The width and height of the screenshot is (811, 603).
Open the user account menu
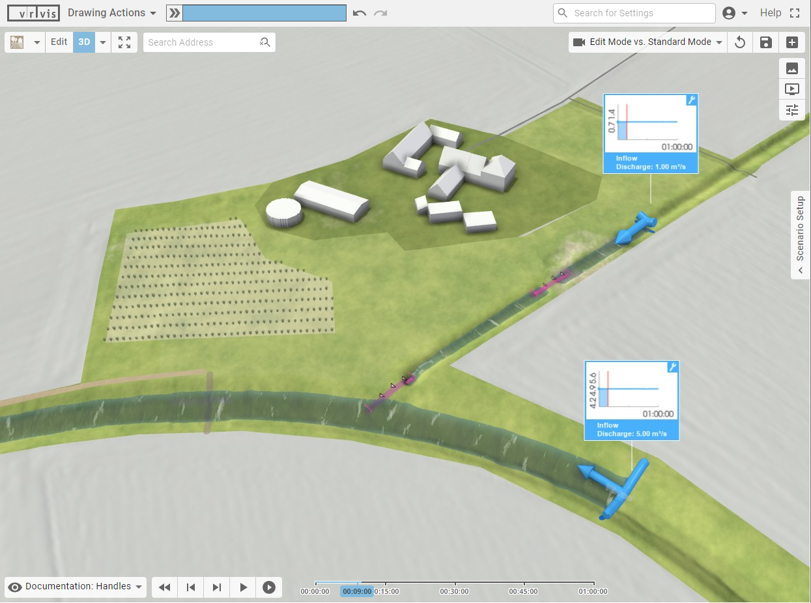point(735,13)
